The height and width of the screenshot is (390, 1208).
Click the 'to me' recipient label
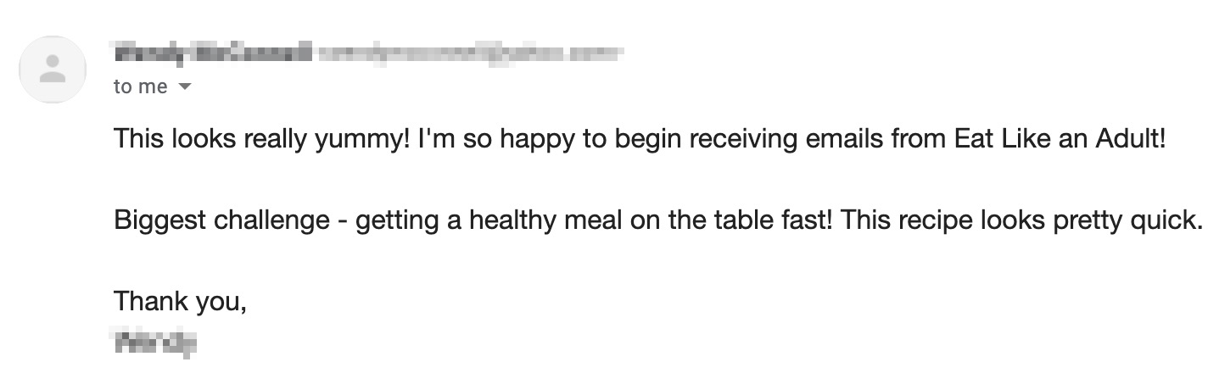tap(140, 86)
